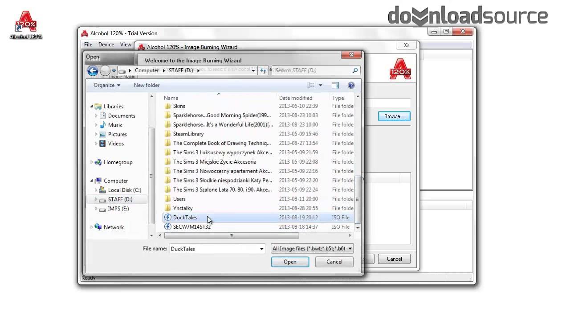Expand the Homegroup tree node

pos(92,162)
